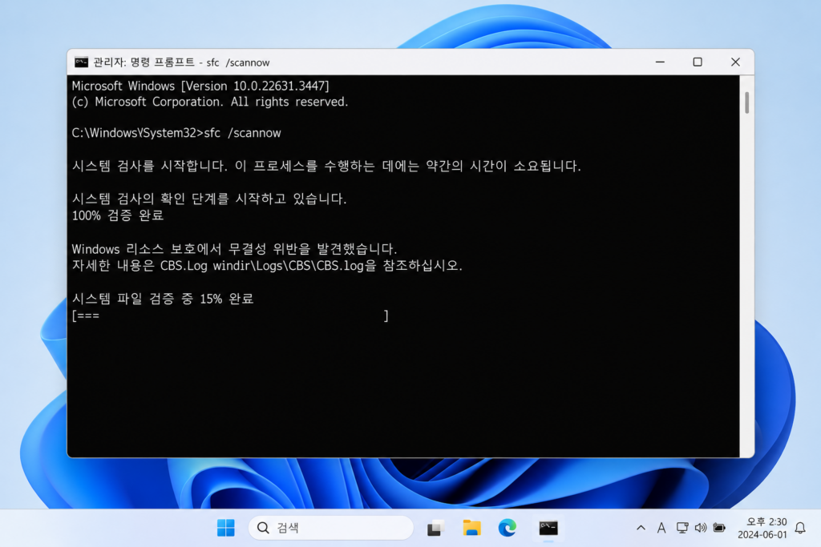Viewport: 821px width, 547px height.
Task: Open network settings from the tray icon
Action: pos(681,528)
